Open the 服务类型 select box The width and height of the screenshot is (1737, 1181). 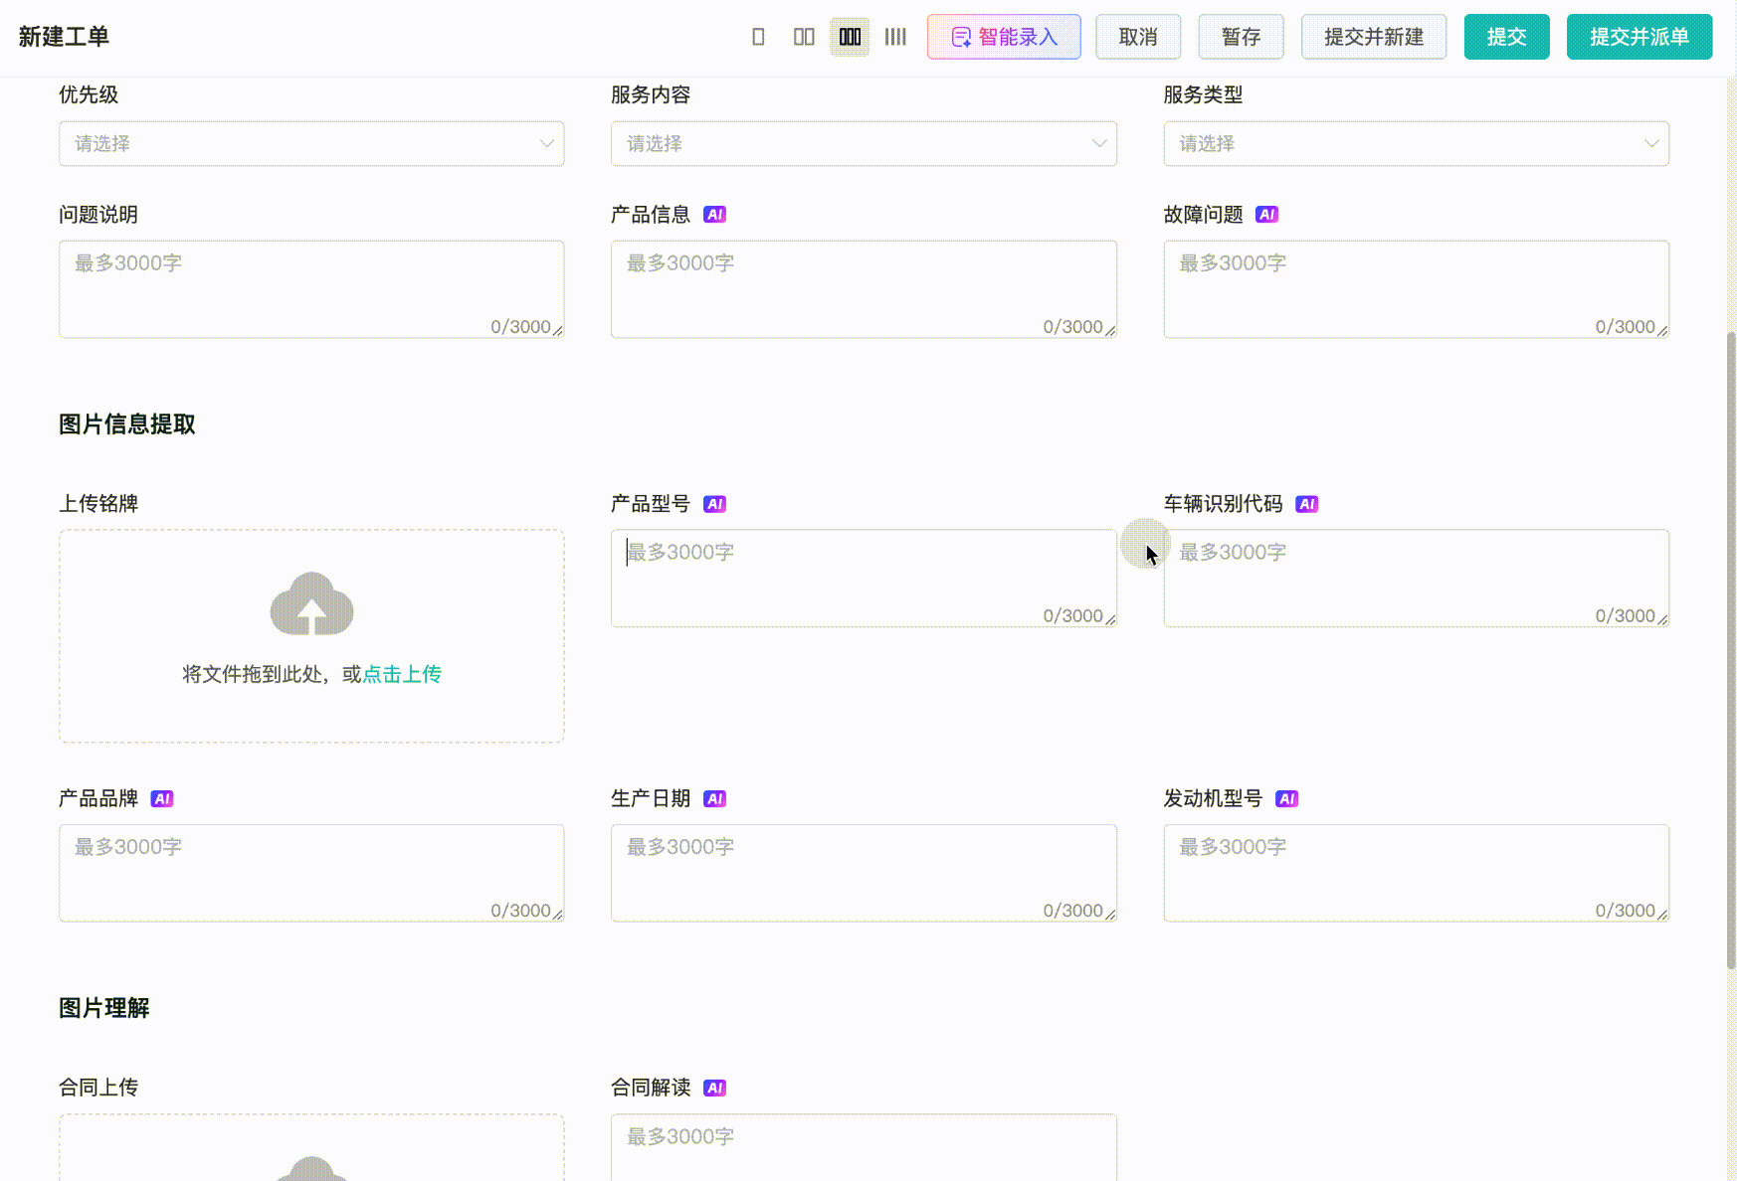[x=1416, y=144]
